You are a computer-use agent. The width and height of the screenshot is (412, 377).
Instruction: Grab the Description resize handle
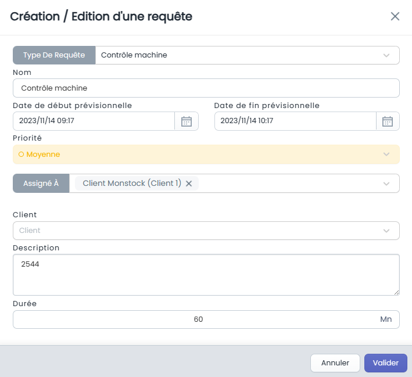(396, 292)
